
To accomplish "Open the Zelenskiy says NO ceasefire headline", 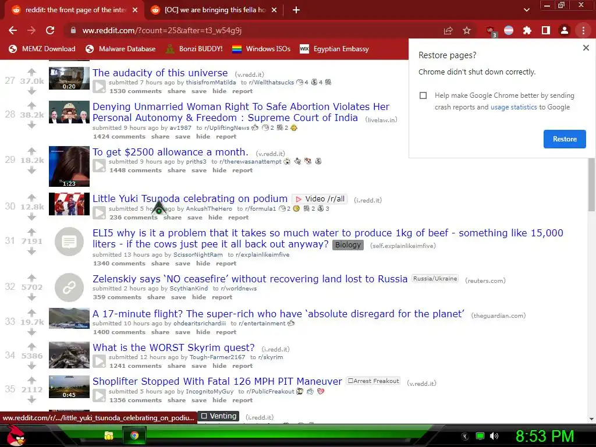I will coord(250,279).
